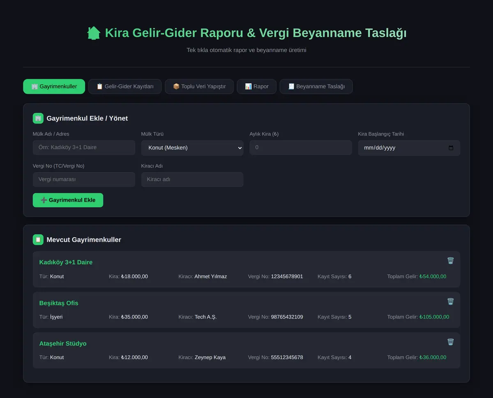Click the tenant name Ahmet Yılmaz
Image resolution: width=493 pixels, height=398 pixels.
click(x=211, y=277)
